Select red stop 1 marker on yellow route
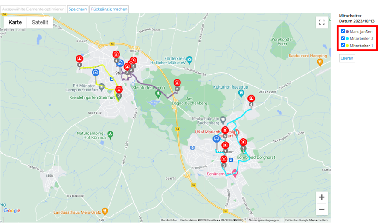 point(79,59)
